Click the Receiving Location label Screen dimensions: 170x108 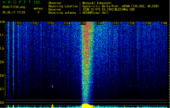tap(63, 6)
